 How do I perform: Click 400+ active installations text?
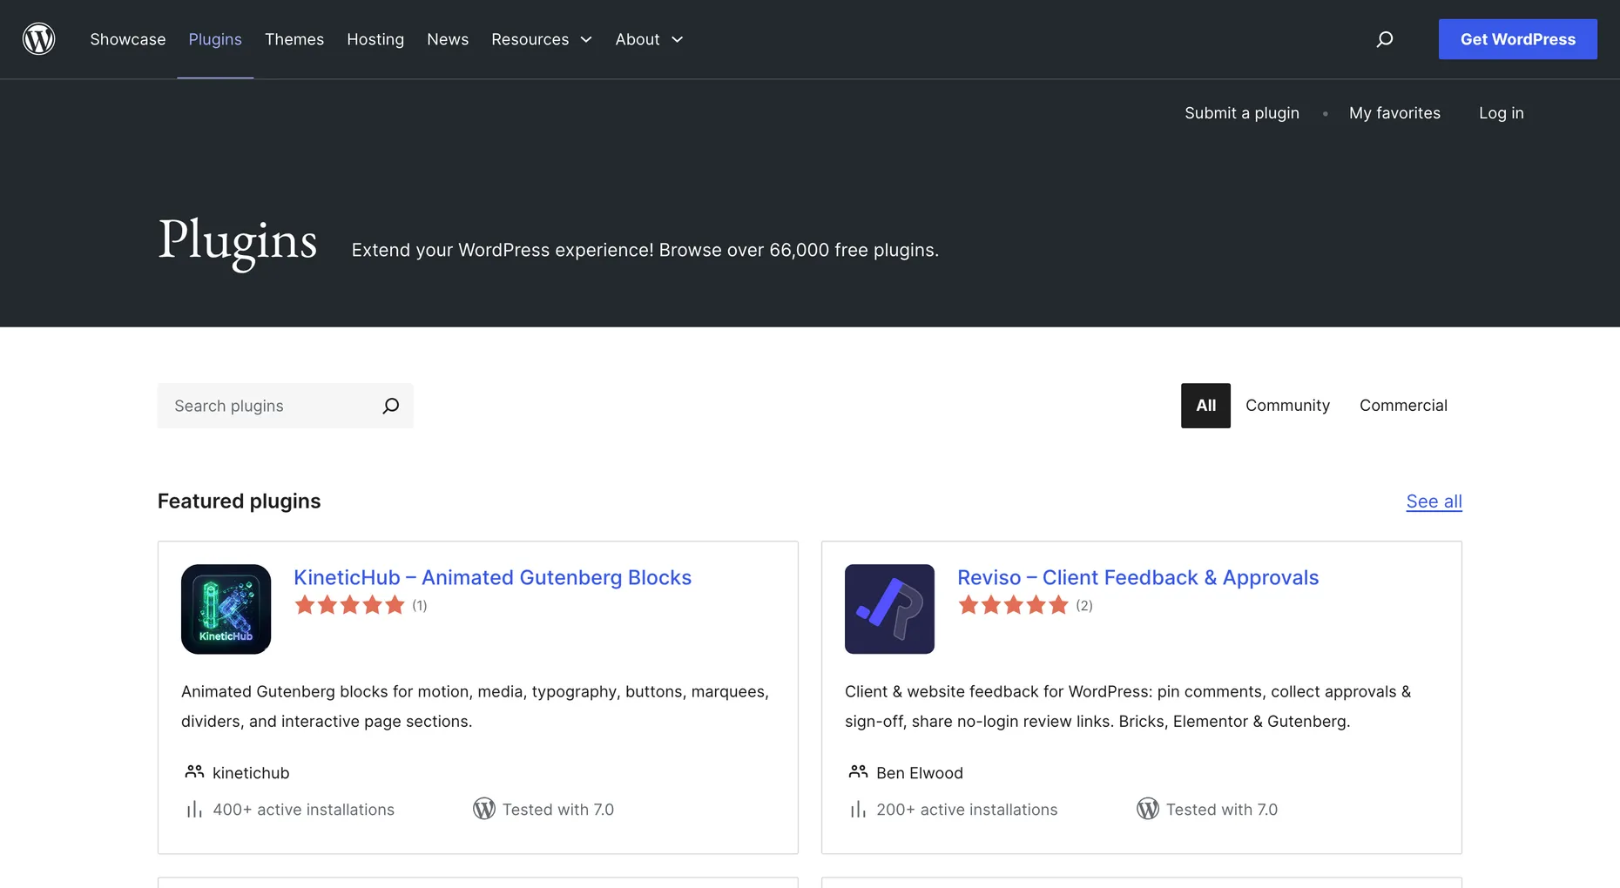[x=303, y=810]
